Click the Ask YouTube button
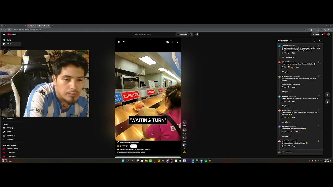This screenshot has width=333, height=187. [182, 34]
